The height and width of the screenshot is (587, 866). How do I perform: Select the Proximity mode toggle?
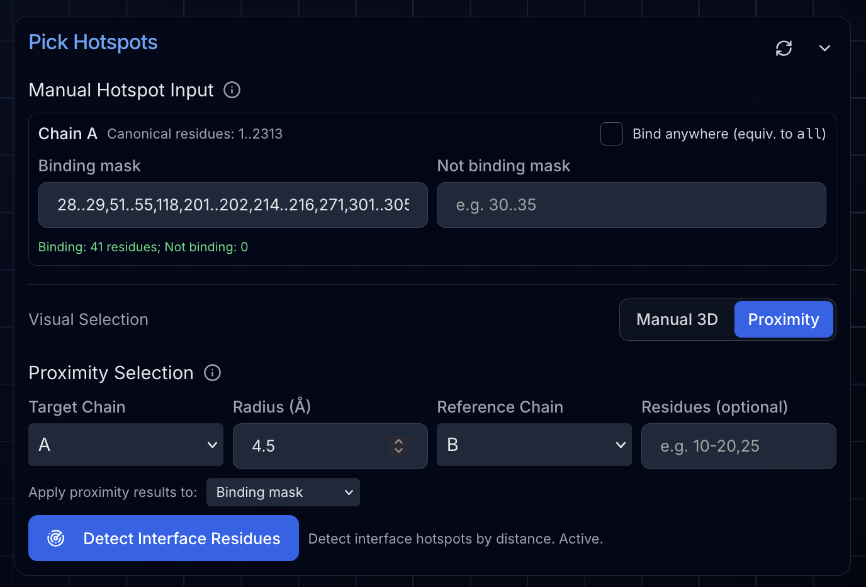pos(784,319)
